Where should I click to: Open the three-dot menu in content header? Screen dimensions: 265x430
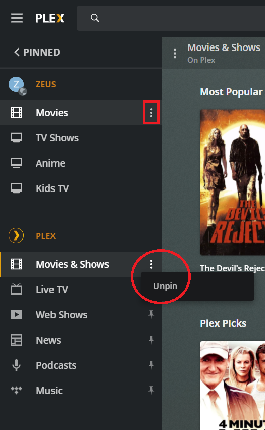point(175,53)
